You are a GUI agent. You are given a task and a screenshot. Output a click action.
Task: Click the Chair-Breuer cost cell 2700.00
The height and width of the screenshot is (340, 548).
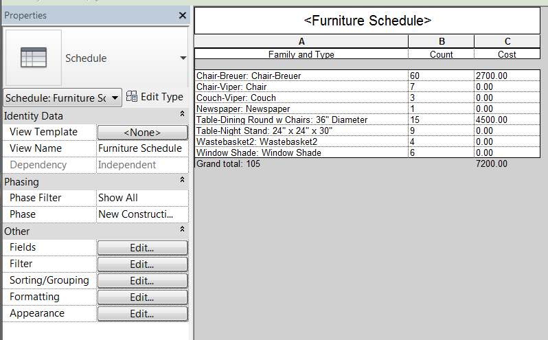510,75
